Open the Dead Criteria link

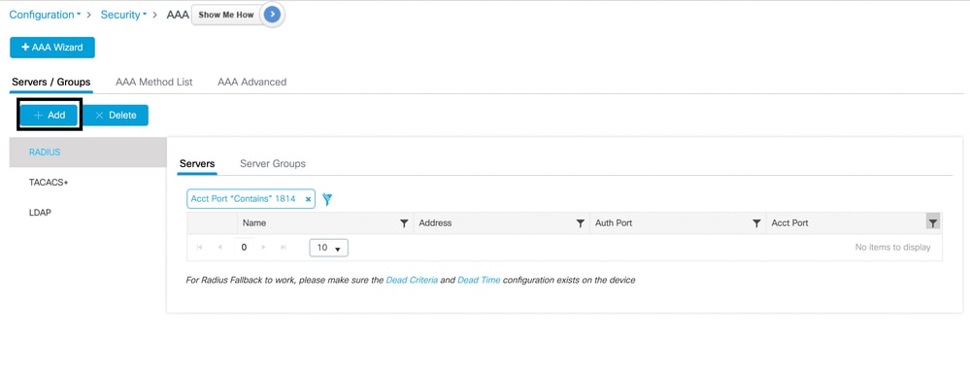point(412,281)
